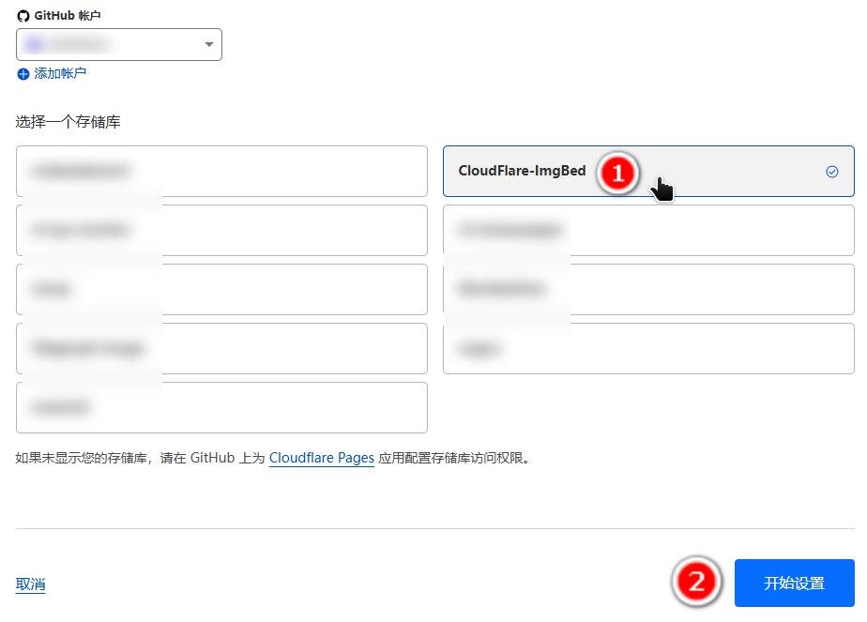Select the third repository in the right column

coord(647,289)
